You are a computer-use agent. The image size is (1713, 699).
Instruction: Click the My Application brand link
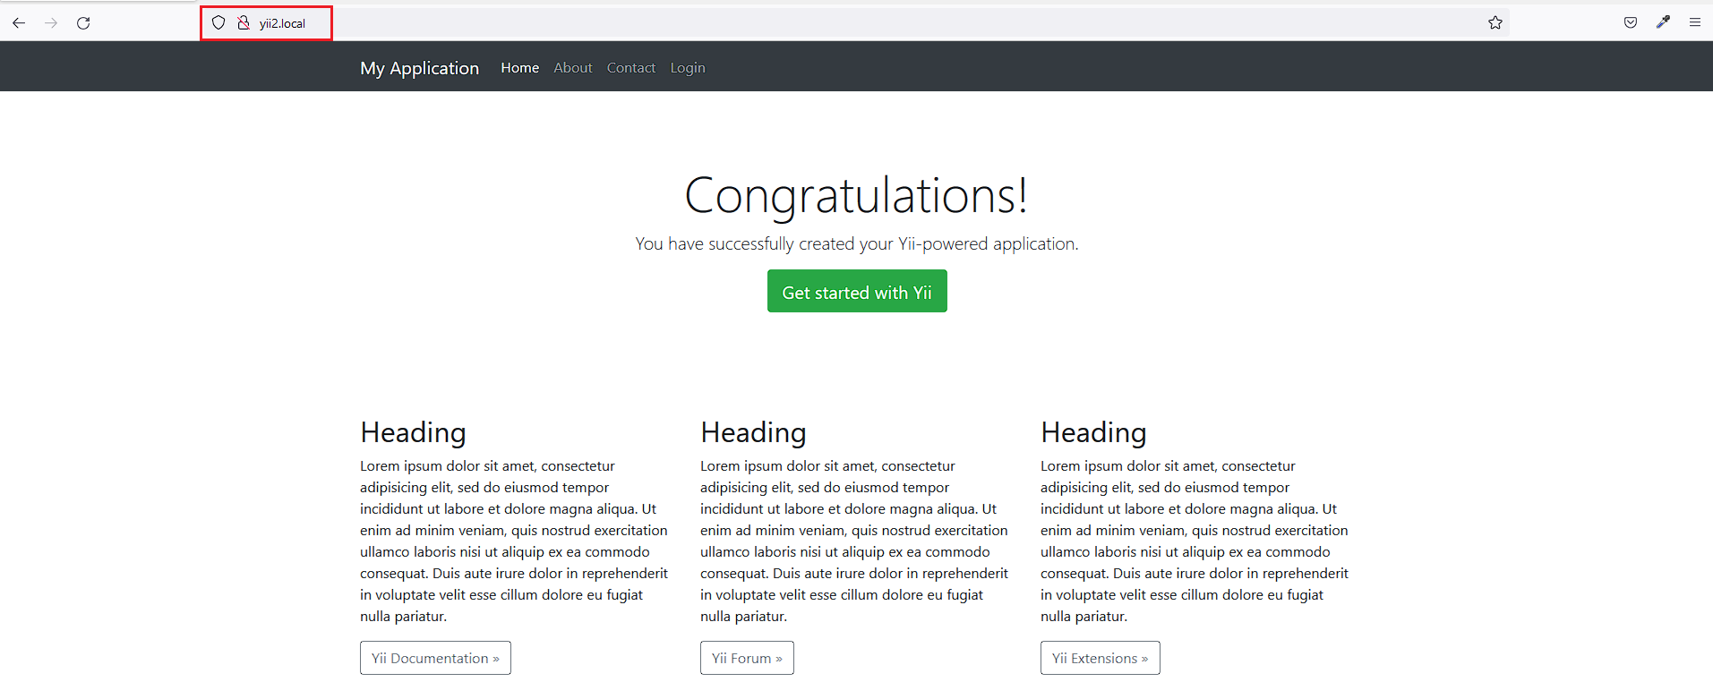pyautogui.click(x=419, y=68)
